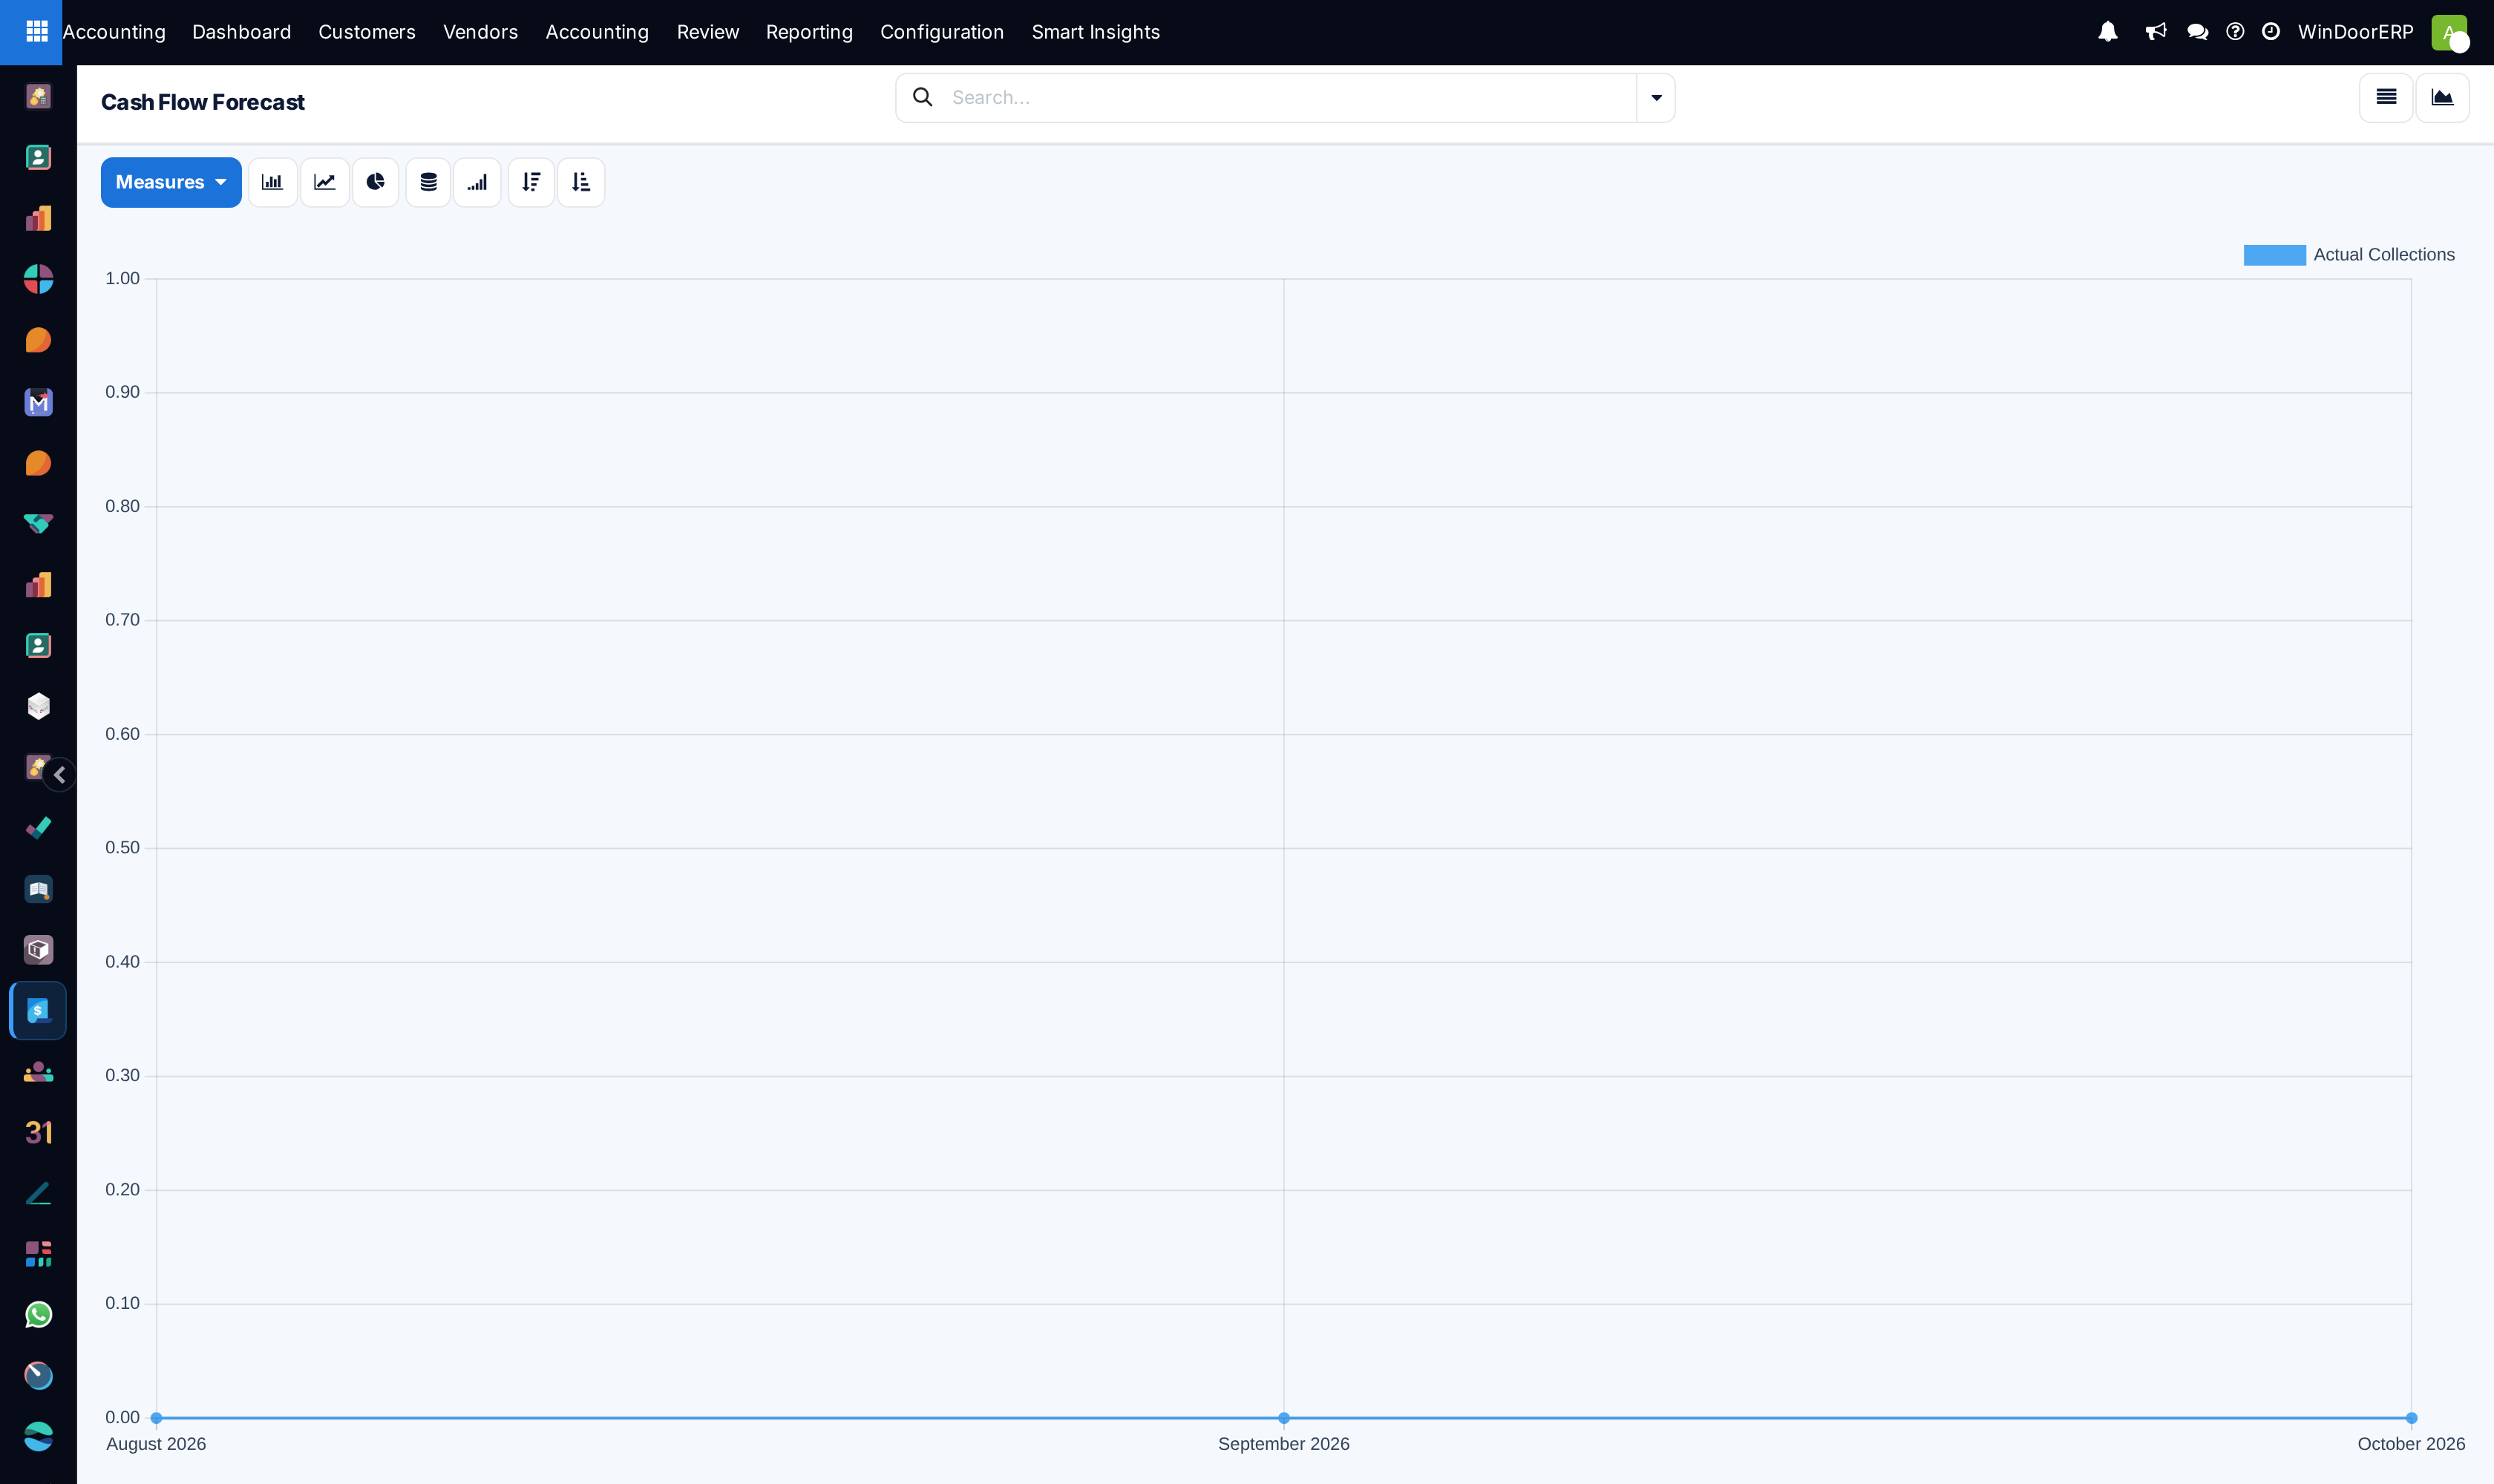The width and height of the screenshot is (2494, 1484).
Task: Open the Calendar 31 app in sidebar
Action: [38, 1133]
